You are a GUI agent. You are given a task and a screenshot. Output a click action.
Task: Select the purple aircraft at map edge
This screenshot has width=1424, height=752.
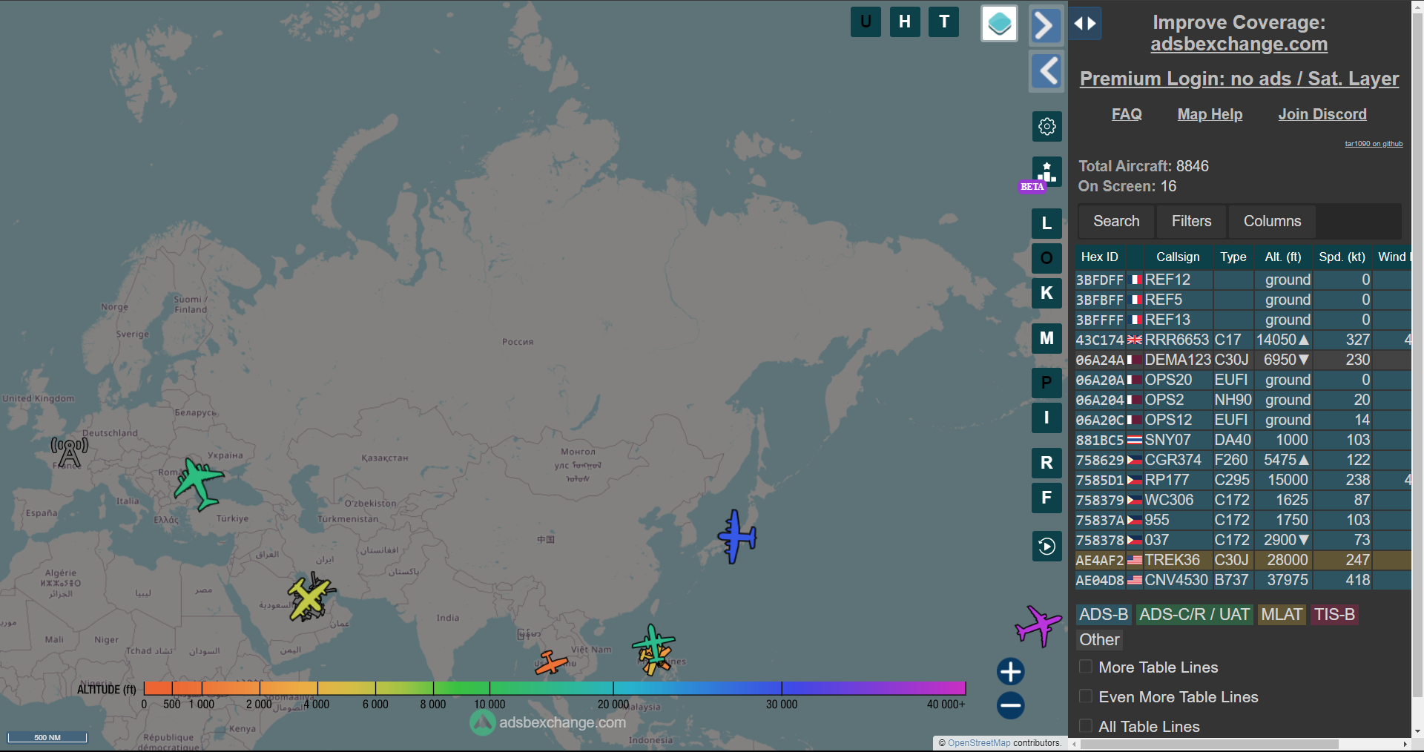click(x=1038, y=625)
